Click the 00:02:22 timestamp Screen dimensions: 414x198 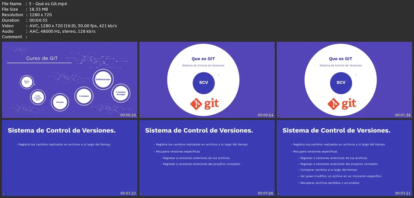tap(128, 193)
